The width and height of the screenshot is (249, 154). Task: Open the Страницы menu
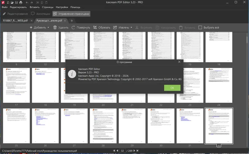[x=48, y=7]
